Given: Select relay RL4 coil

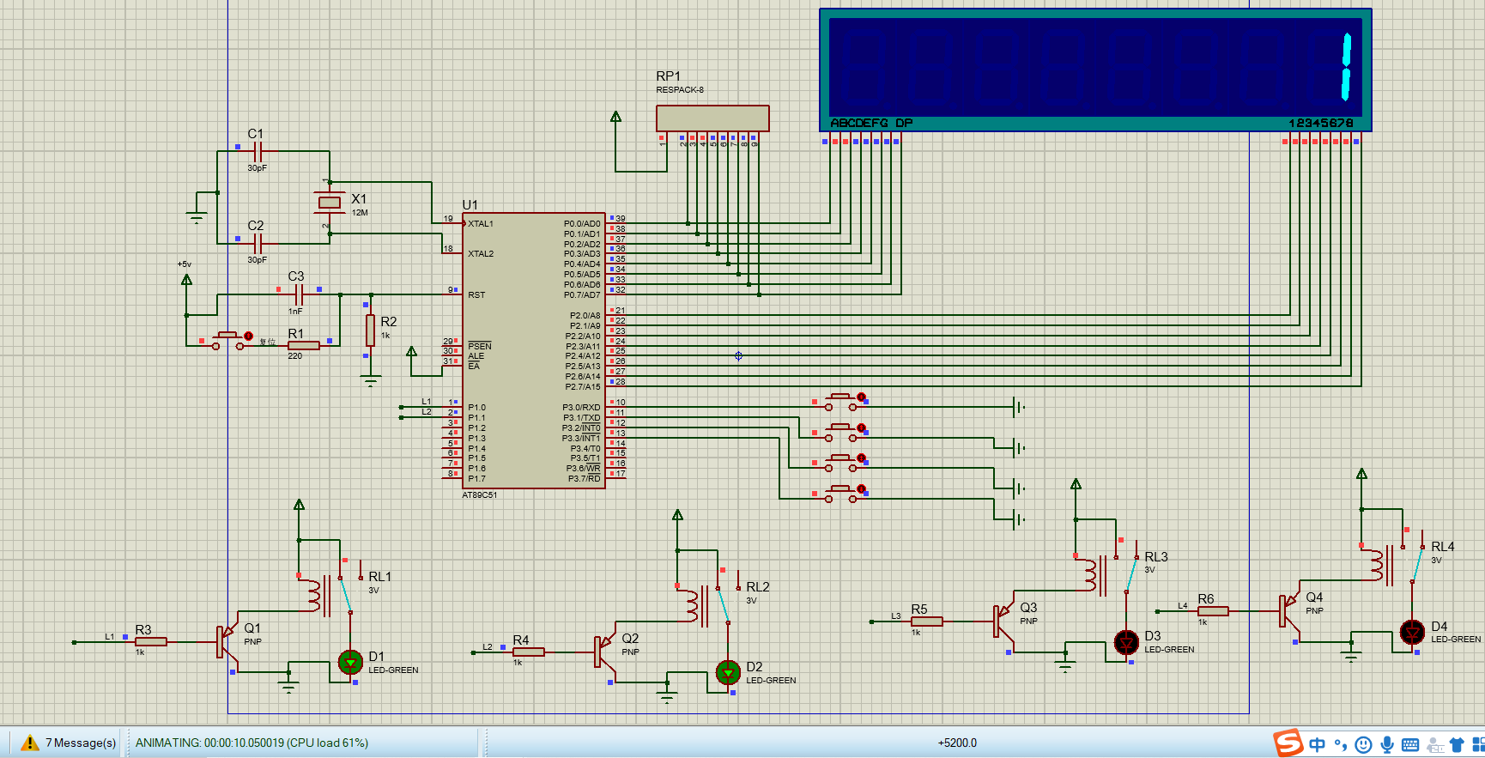Looking at the screenshot, I should [x=1378, y=565].
